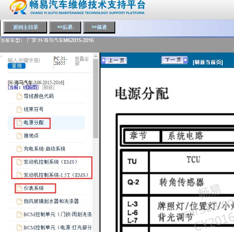Click the document icon beside 仪表系统
Image resolution: width=234 pixels, height=232 pixels.
tap(19, 188)
